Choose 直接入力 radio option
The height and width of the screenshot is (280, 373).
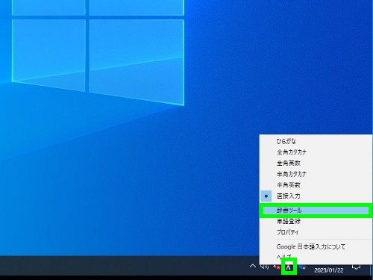click(x=316, y=196)
